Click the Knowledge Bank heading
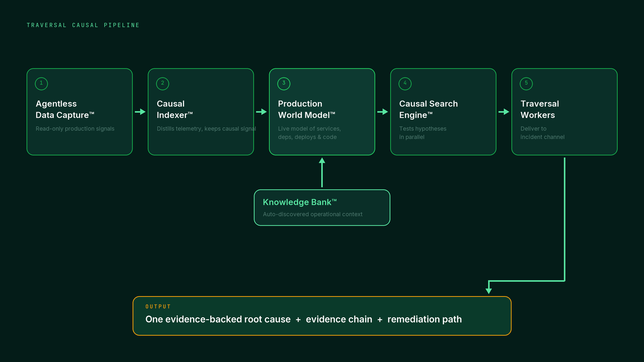The image size is (644, 362). coord(300,202)
